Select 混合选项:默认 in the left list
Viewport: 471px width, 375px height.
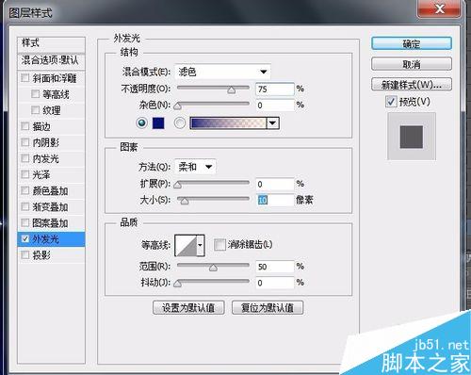[51, 60]
